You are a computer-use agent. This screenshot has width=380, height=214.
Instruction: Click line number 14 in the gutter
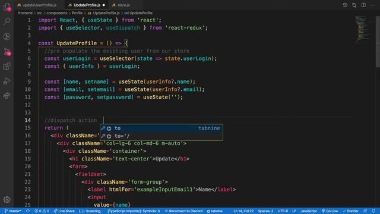click(28, 120)
